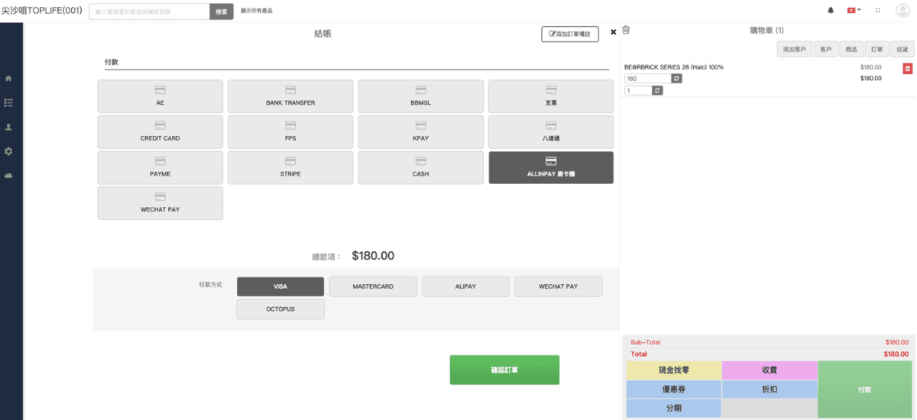The image size is (917, 420).
Task: Empty the cart with the trash icon
Action: pyautogui.click(x=626, y=31)
